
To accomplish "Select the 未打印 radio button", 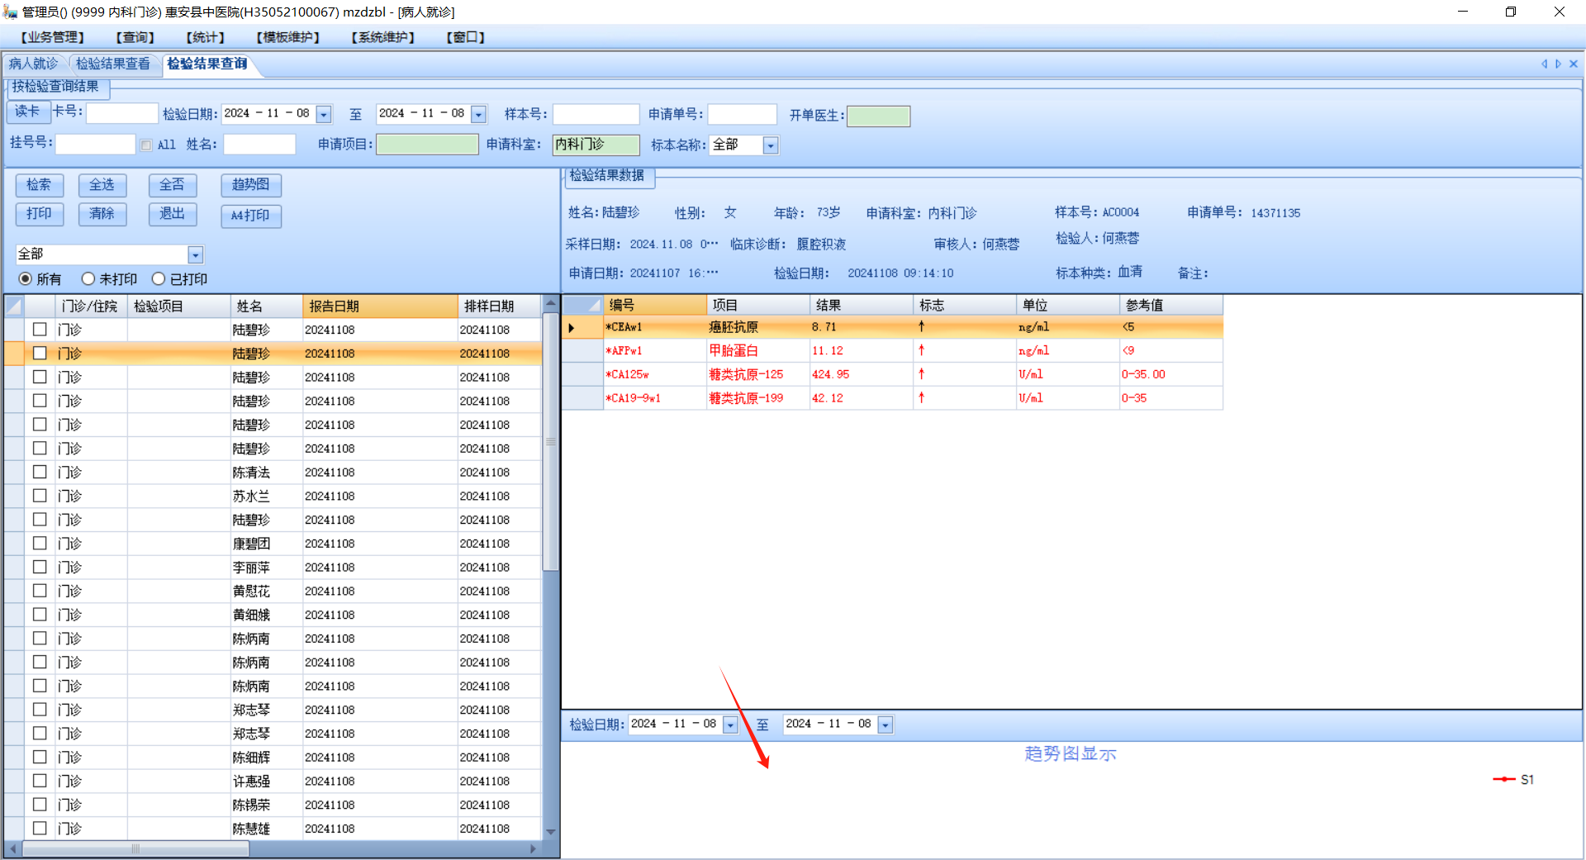I will [x=88, y=279].
